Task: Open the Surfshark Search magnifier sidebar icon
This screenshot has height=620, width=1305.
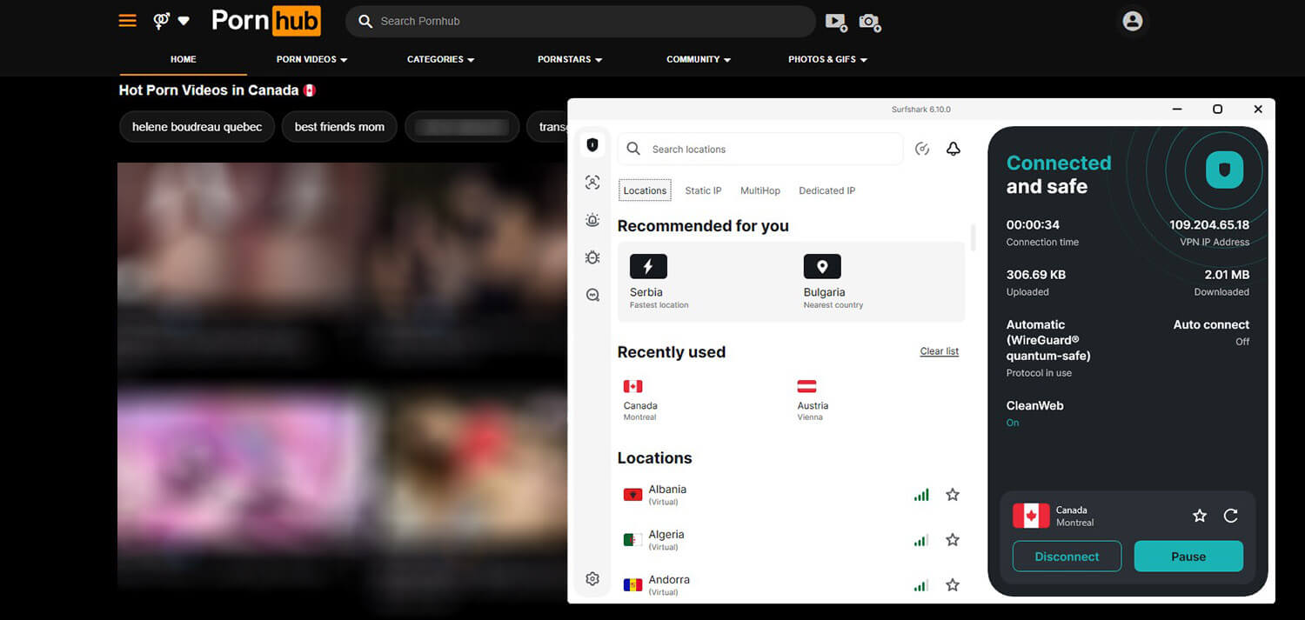Action: click(x=592, y=295)
